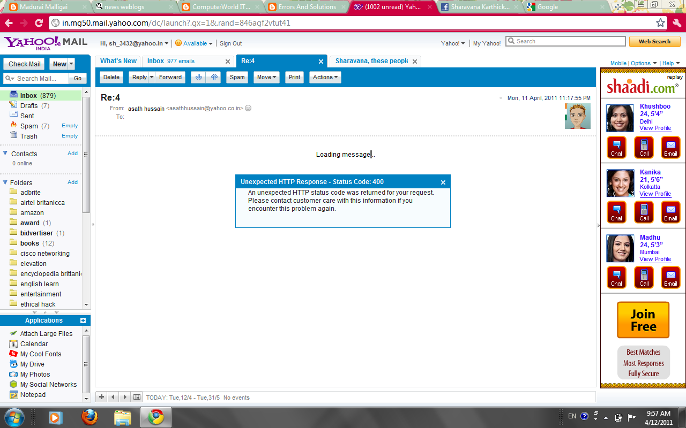Open the Help dropdown
The width and height of the screenshot is (686, 428).
pos(670,63)
